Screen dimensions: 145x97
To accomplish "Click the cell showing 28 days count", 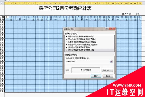I will pos(137,14).
